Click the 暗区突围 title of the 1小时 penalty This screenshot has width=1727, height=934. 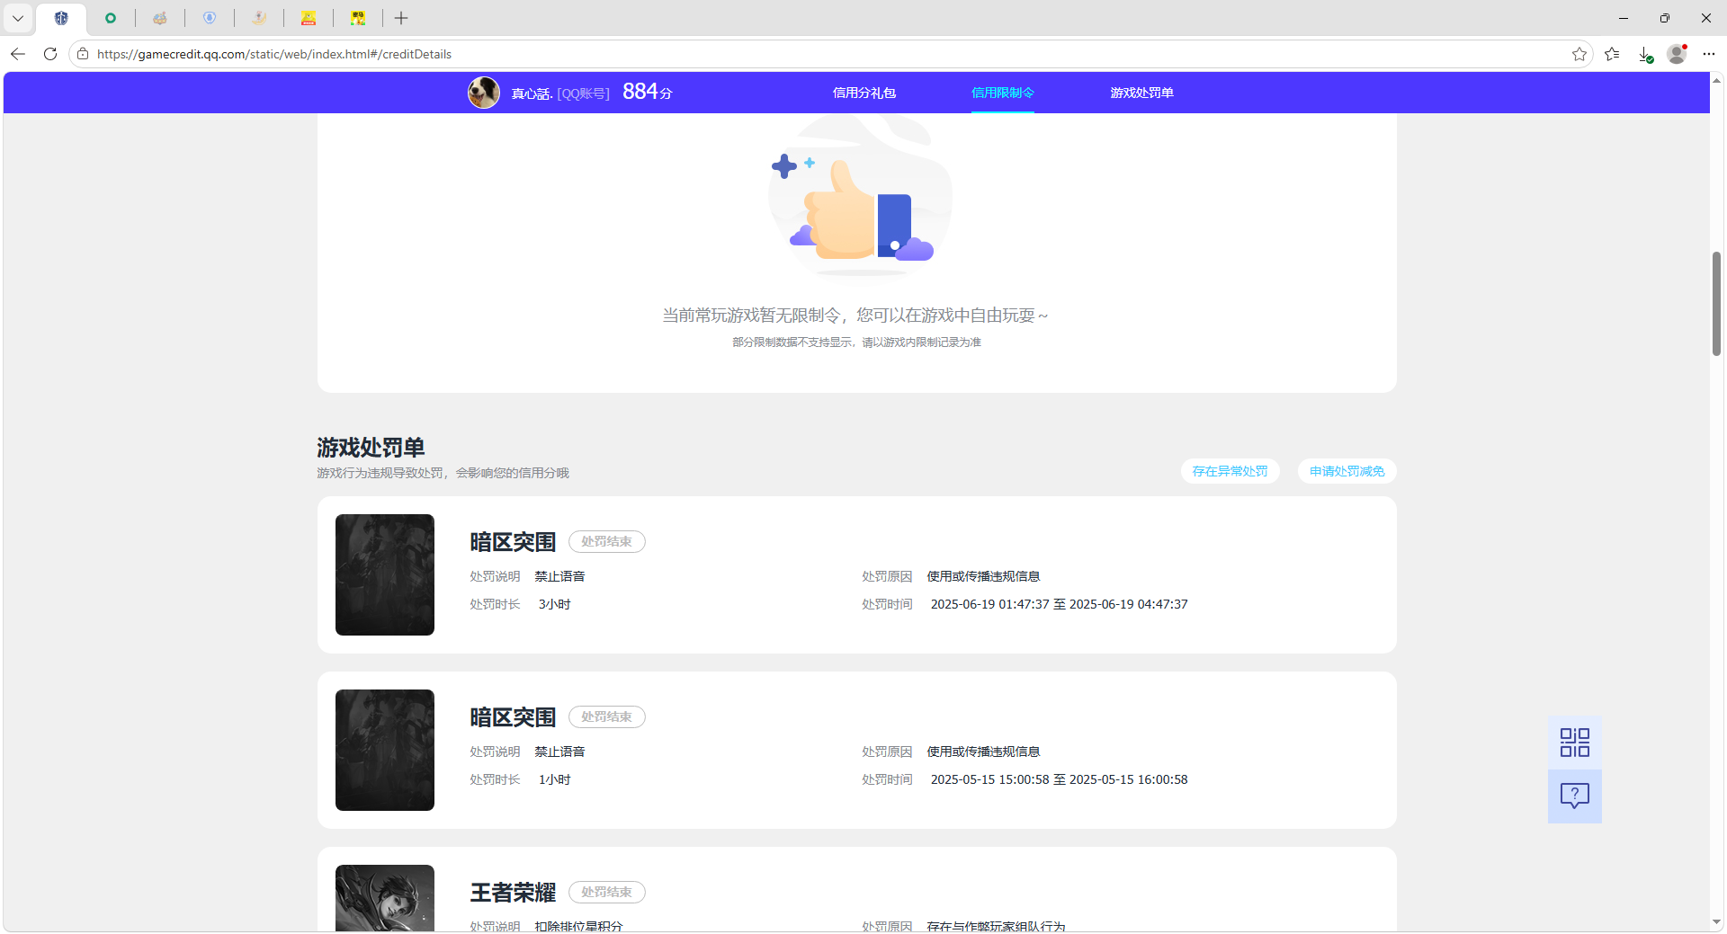[x=513, y=717]
